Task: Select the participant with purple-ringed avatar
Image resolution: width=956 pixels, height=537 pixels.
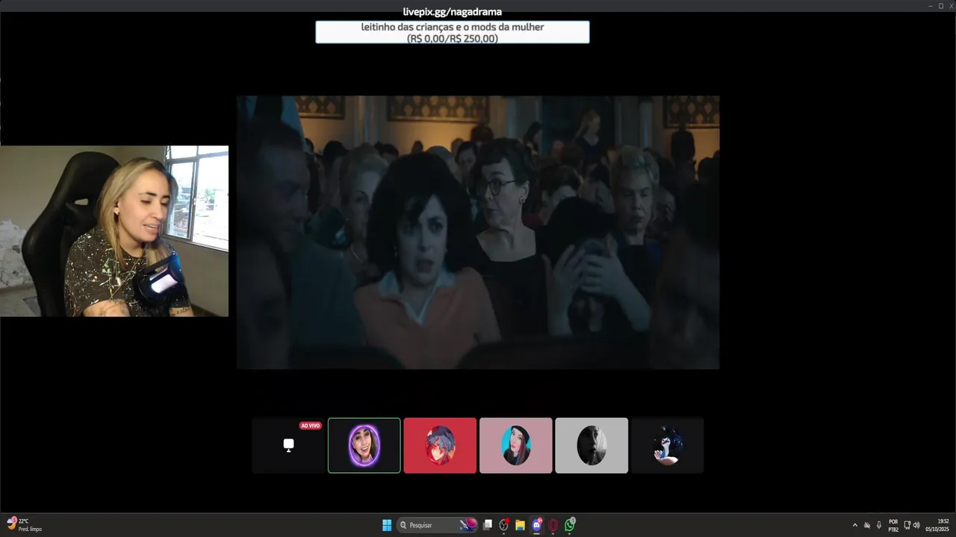Action: [364, 445]
